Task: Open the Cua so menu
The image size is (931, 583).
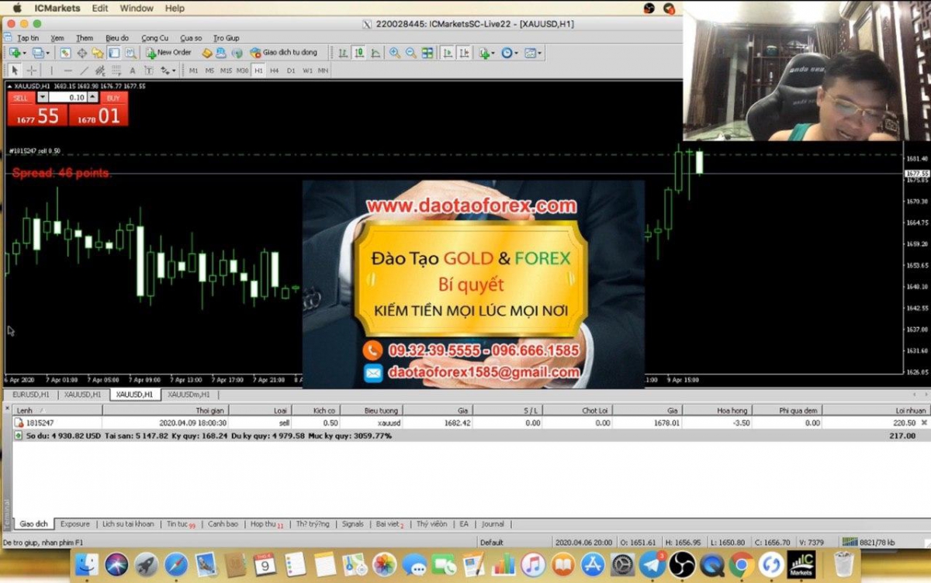Action: 191,37
